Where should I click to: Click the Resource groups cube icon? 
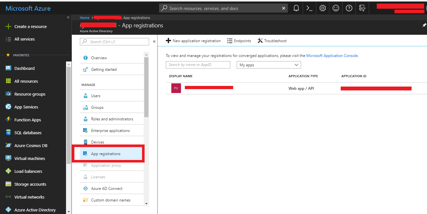coord(8,94)
